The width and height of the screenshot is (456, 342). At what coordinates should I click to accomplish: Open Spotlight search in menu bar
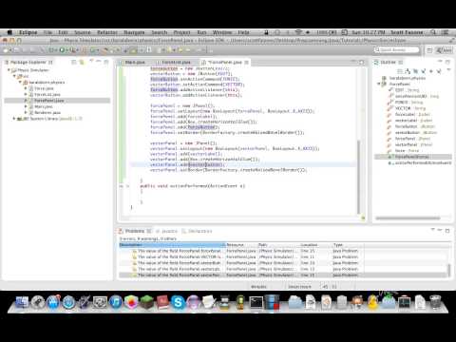pos(433,32)
